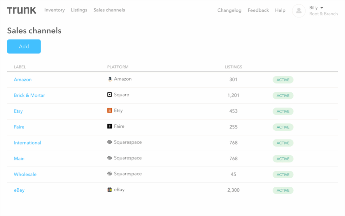Click the Squarespace icon in the International row
This screenshot has width=345, height=216.
[x=109, y=143]
